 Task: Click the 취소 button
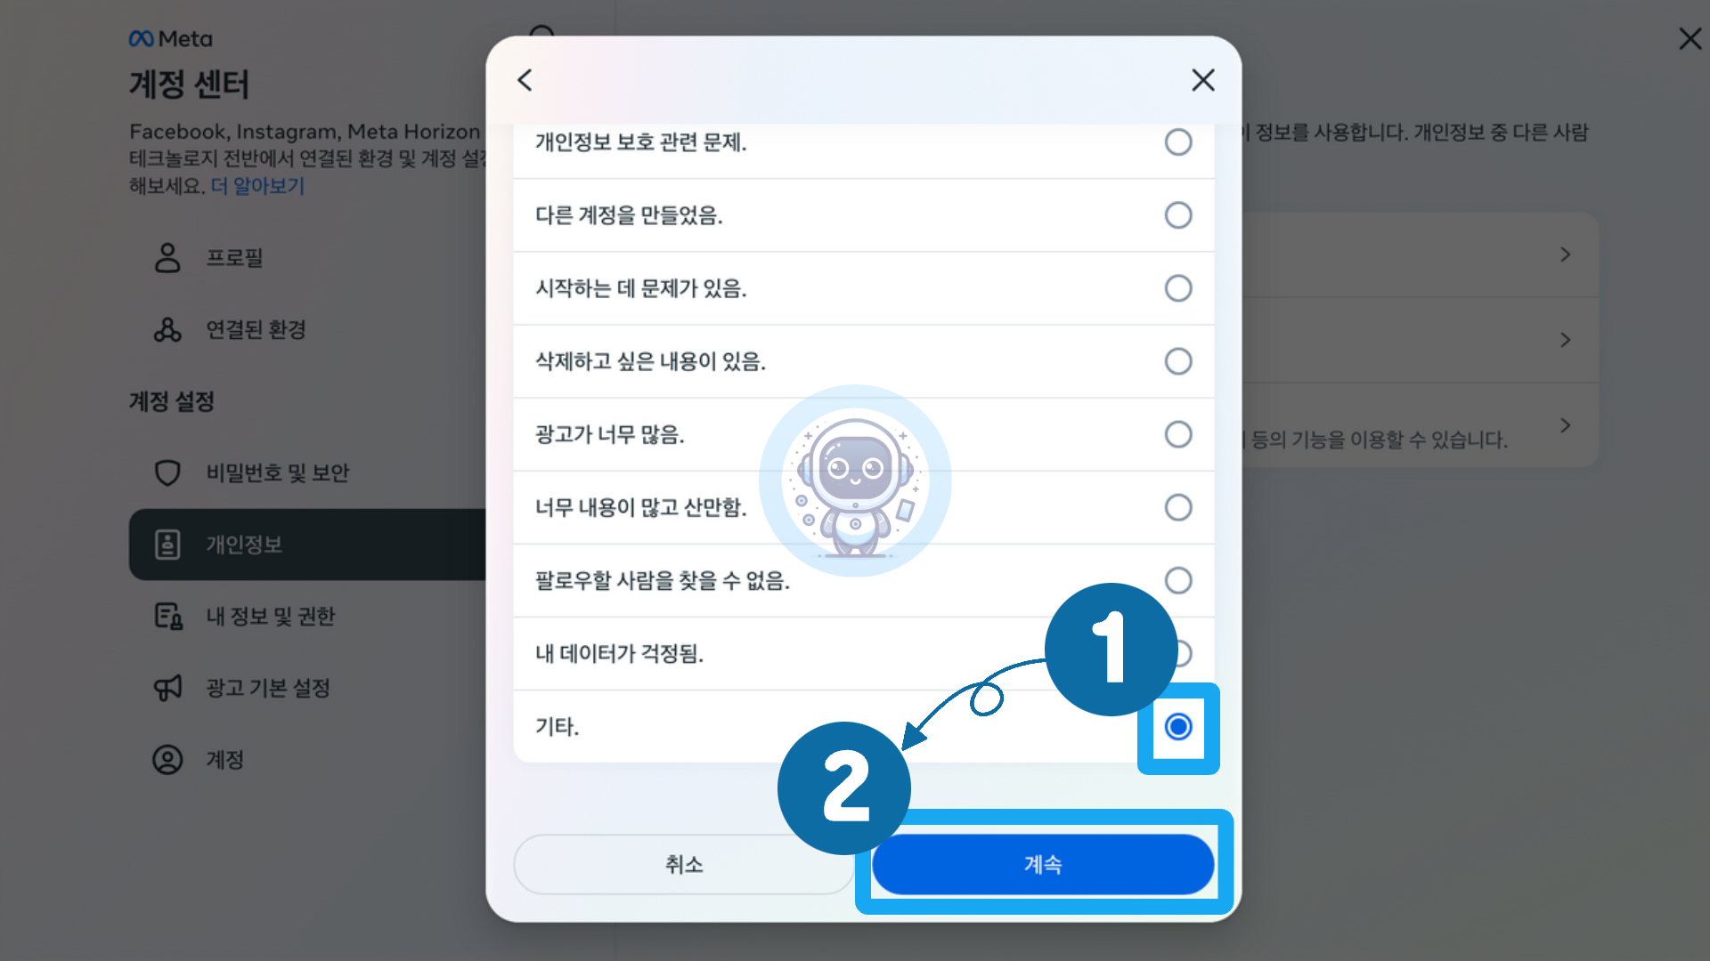tap(684, 864)
